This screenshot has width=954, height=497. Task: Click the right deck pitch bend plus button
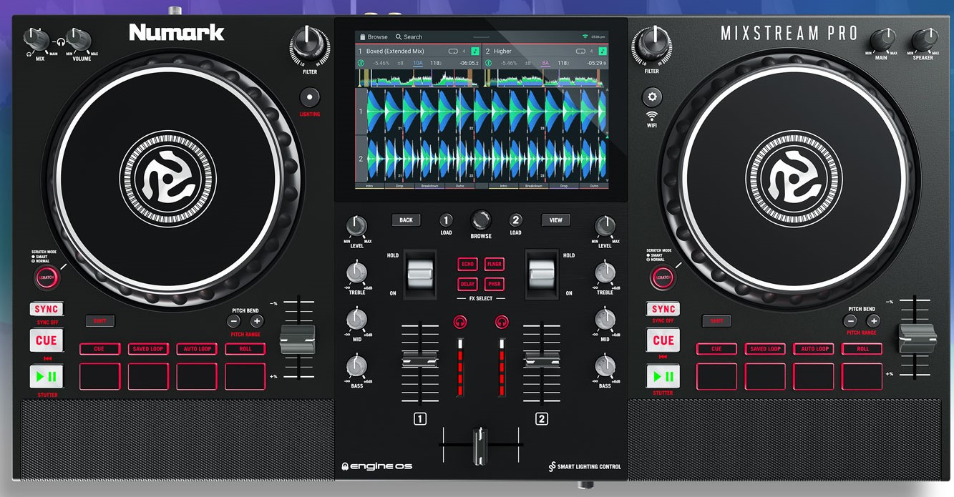(873, 321)
